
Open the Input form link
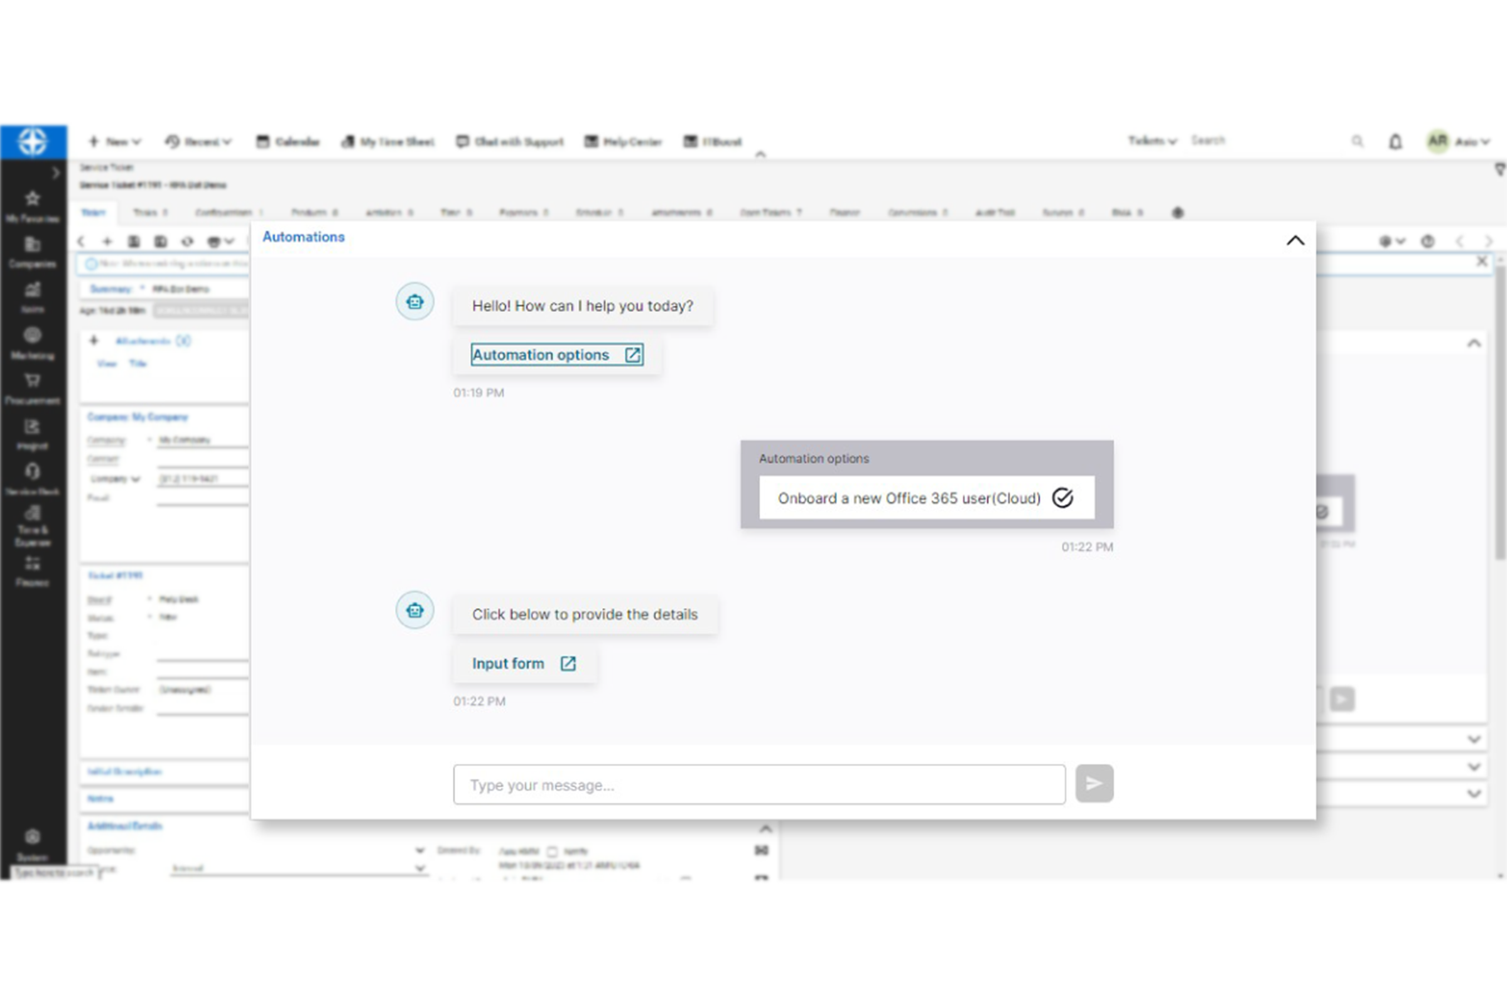(x=524, y=663)
